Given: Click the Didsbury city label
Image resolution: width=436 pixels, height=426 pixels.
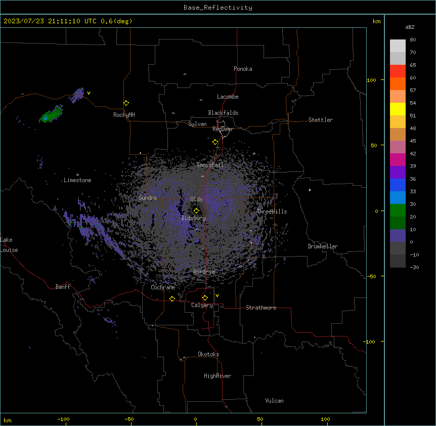Looking at the screenshot, I should pos(194,218).
